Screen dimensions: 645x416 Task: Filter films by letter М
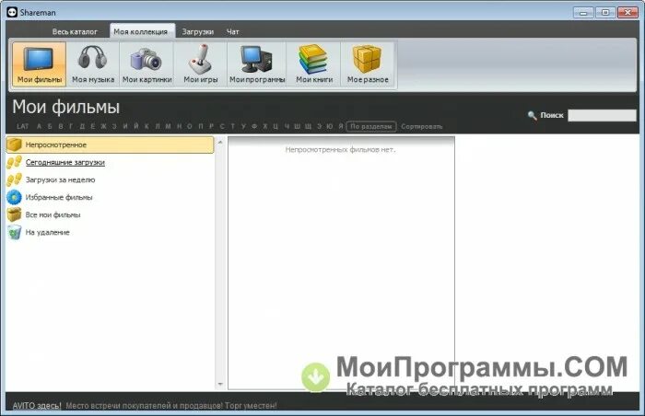tap(168, 126)
